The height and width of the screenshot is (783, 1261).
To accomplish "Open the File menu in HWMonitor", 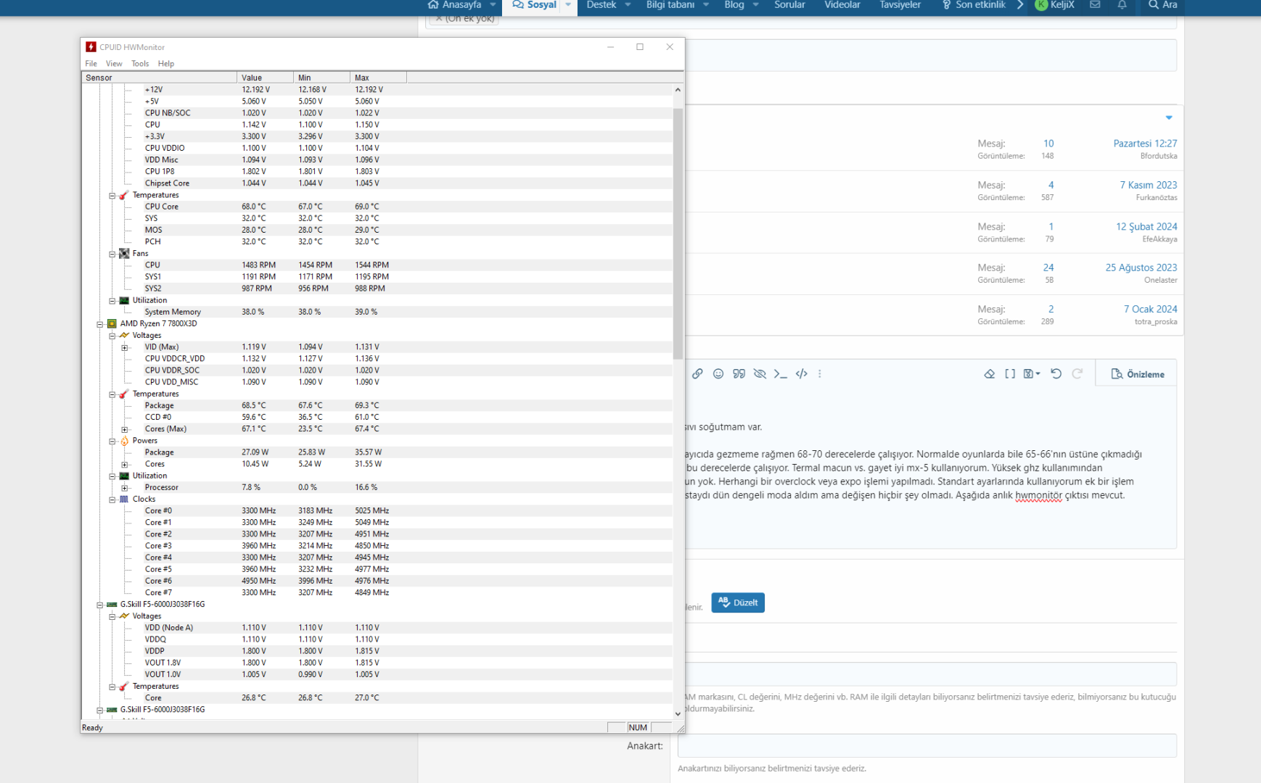I will (x=91, y=64).
